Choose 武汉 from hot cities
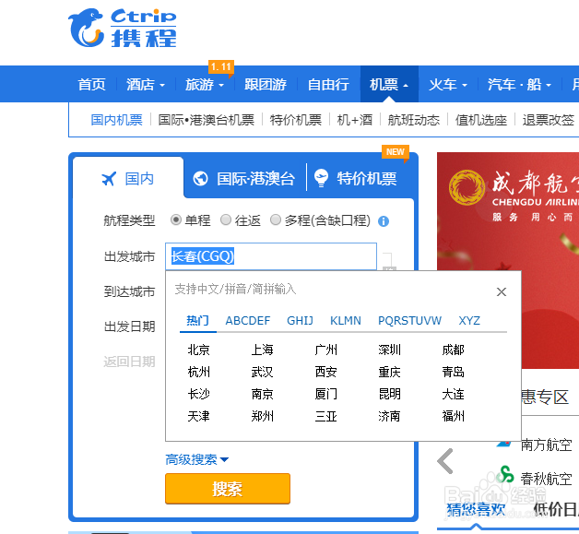Viewport: 579px width, 534px height. click(x=262, y=372)
